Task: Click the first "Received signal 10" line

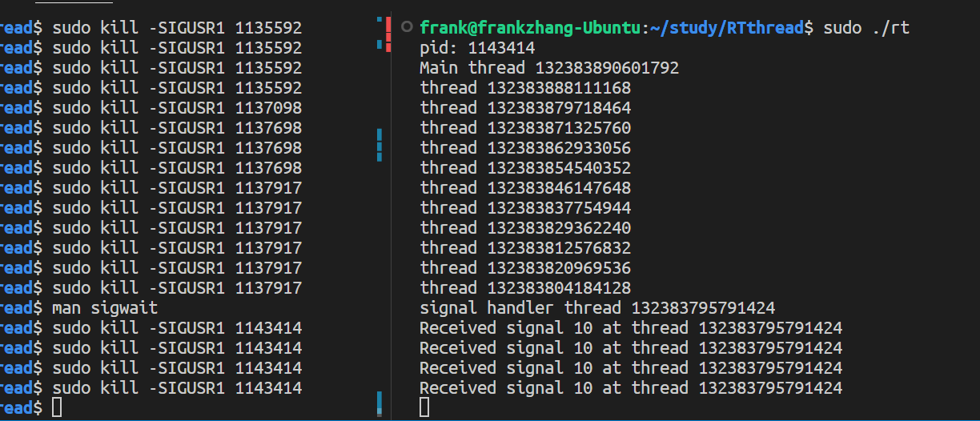Action: 630,328
